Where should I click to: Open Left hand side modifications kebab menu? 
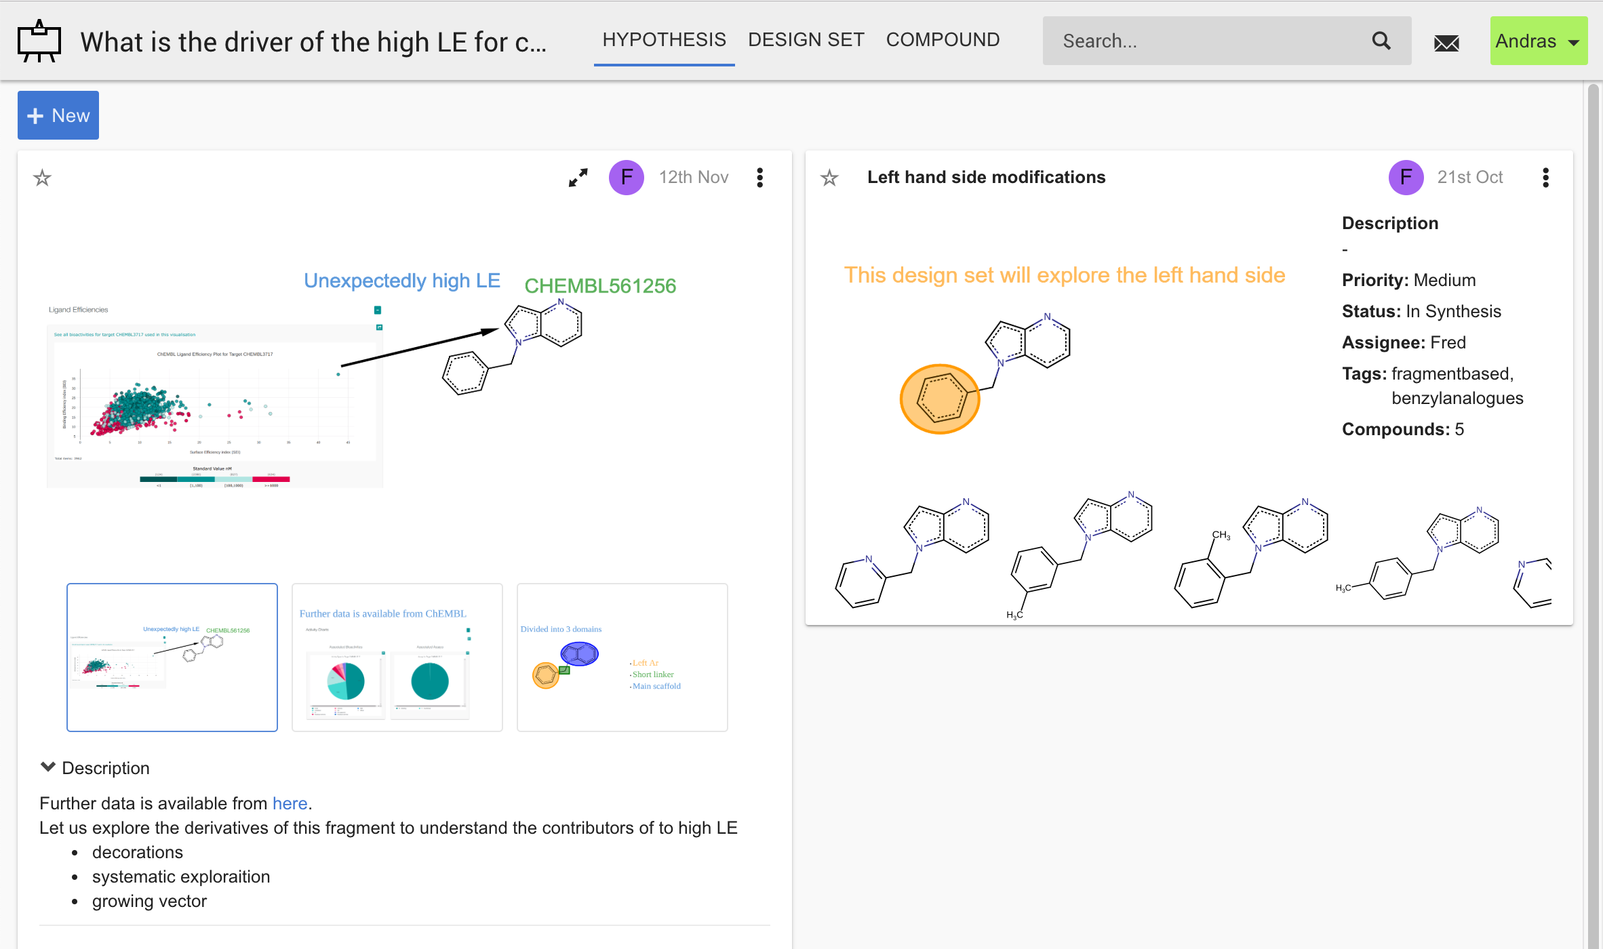1545,178
